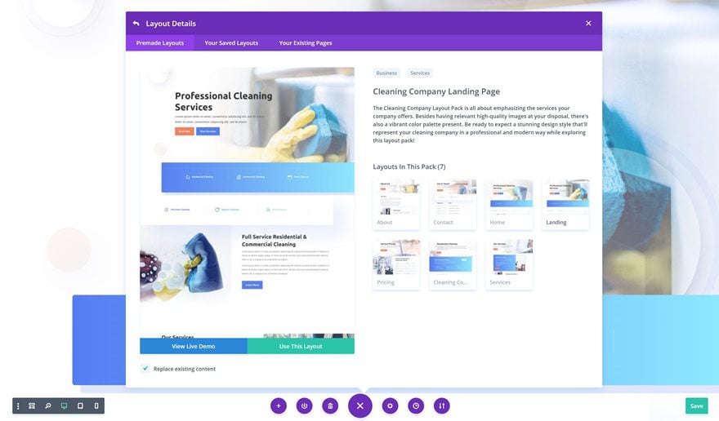This screenshot has height=421, width=719.
Task: Click the purple plus load-layout button
Action: pyautogui.click(x=279, y=405)
